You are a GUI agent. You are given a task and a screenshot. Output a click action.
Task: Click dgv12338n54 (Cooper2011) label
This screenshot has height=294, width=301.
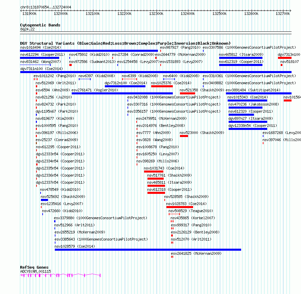[x=253, y=126]
